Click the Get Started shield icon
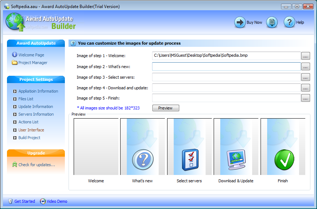This screenshot has width=317, height=209. pyautogui.click(x=10, y=201)
